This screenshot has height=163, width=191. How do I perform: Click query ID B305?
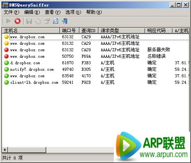coord(86,69)
